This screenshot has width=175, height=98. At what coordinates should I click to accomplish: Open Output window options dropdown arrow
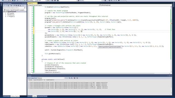pos(168,76)
